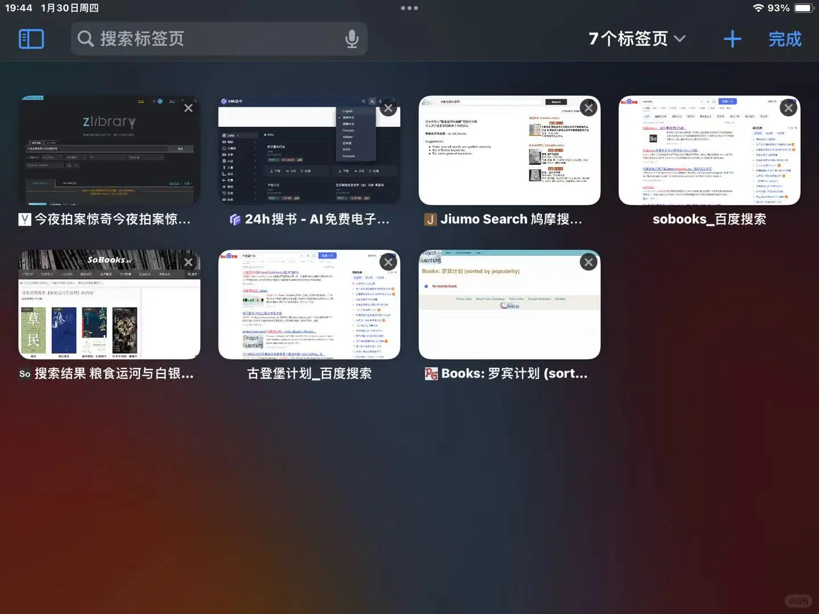This screenshot has width=819, height=614.
Task: Tap the three-dot multitasking control
Action: click(x=409, y=8)
